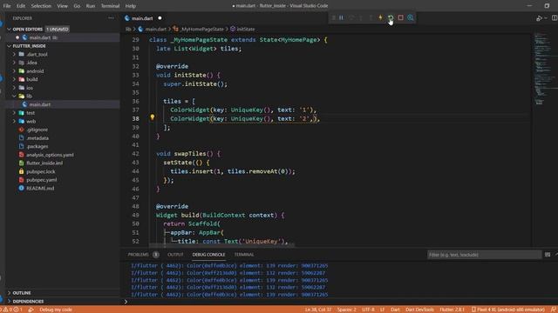The height and width of the screenshot is (313, 558).
Task: Switch to the Debug Console tab
Action: click(208, 255)
